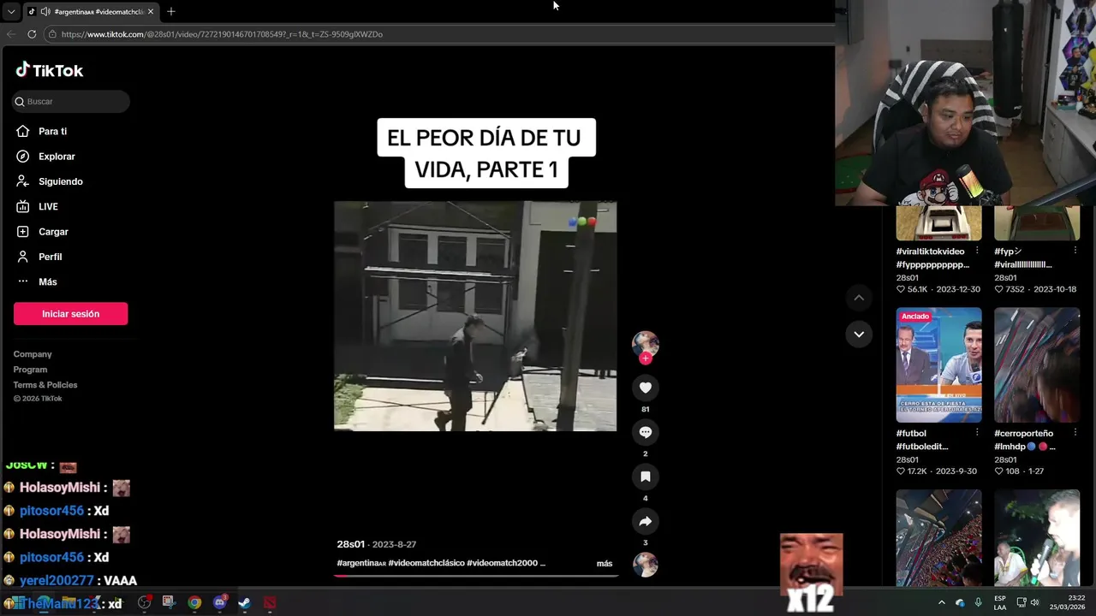Click the Buscar search field

pyautogui.click(x=71, y=101)
